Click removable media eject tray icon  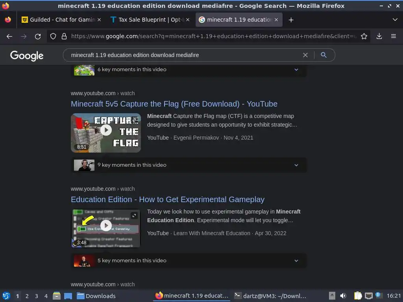point(332,296)
